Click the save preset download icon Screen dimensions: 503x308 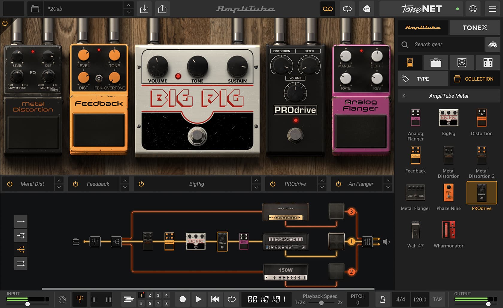pos(144,9)
